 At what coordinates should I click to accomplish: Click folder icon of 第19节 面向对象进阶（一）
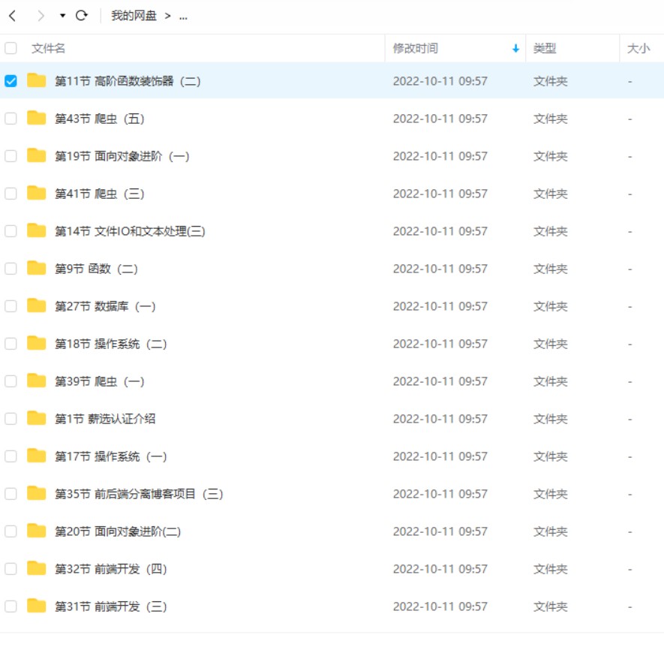[x=37, y=155]
